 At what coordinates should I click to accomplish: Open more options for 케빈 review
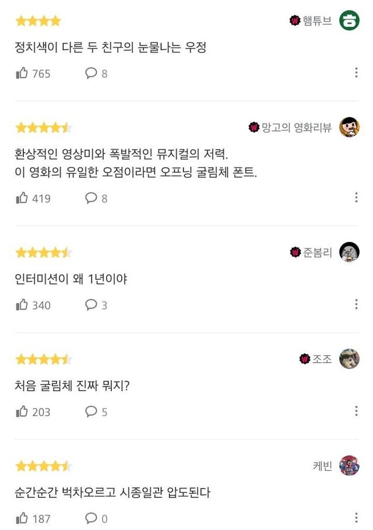point(356,517)
